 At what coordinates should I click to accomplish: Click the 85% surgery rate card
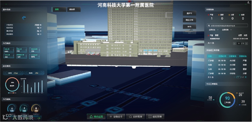click(x=34, y=56)
